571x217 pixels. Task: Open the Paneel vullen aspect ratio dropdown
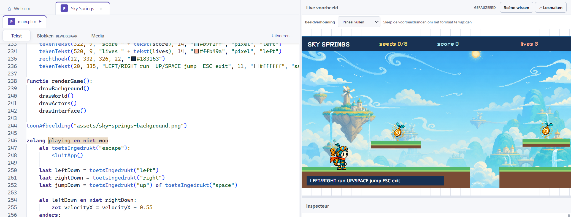[x=359, y=22]
